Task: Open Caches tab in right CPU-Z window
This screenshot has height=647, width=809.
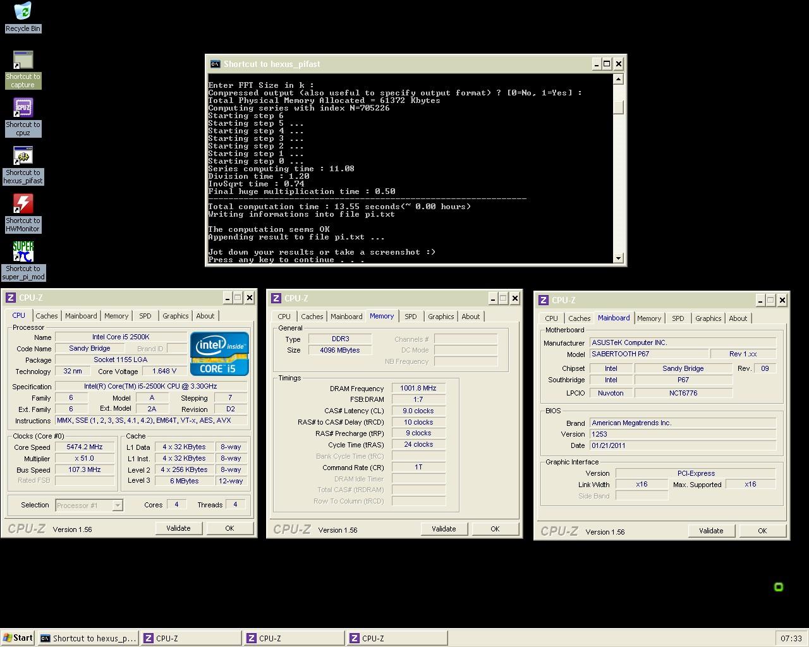Action: coord(579,318)
